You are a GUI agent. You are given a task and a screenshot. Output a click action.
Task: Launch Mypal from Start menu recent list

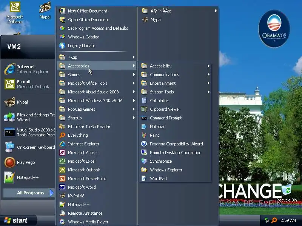pos(29,102)
